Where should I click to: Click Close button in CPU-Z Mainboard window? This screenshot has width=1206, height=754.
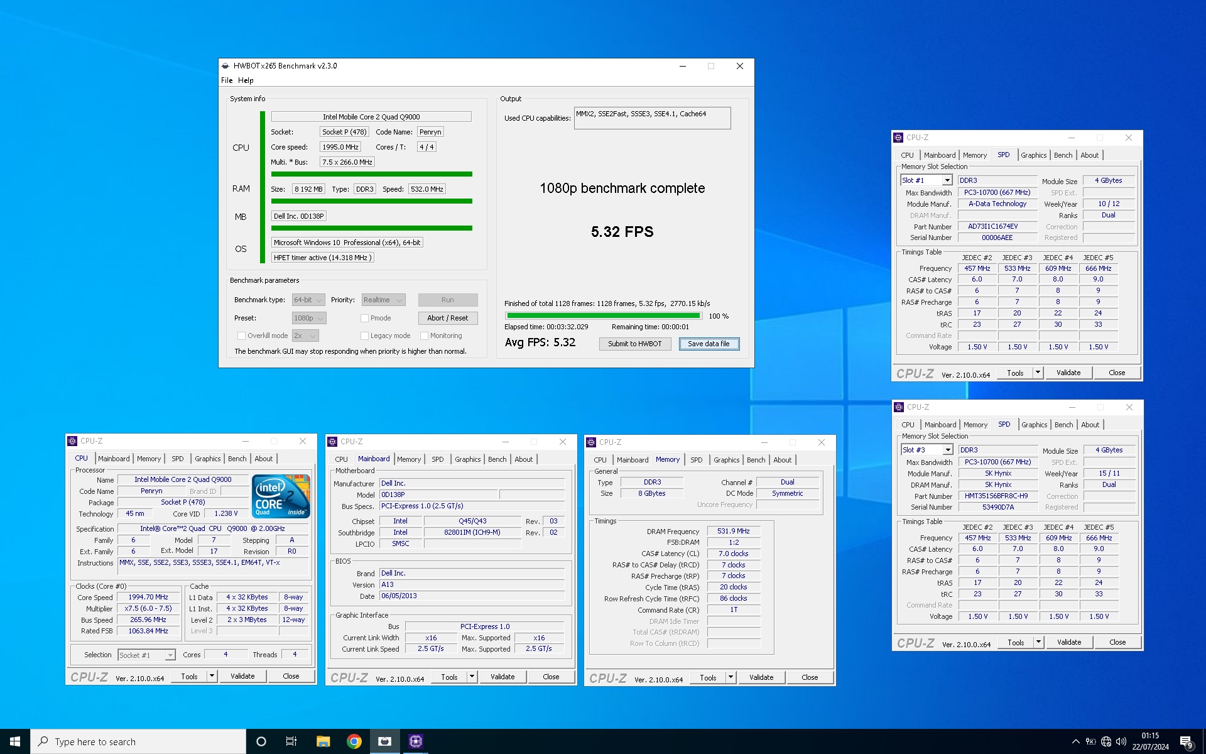click(x=551, y=677)
